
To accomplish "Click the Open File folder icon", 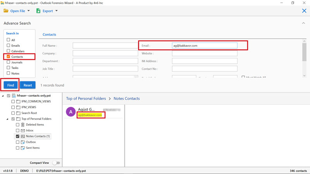I will [6, 11].
